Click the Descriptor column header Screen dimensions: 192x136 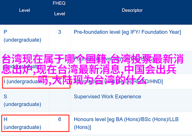(132, 11)
